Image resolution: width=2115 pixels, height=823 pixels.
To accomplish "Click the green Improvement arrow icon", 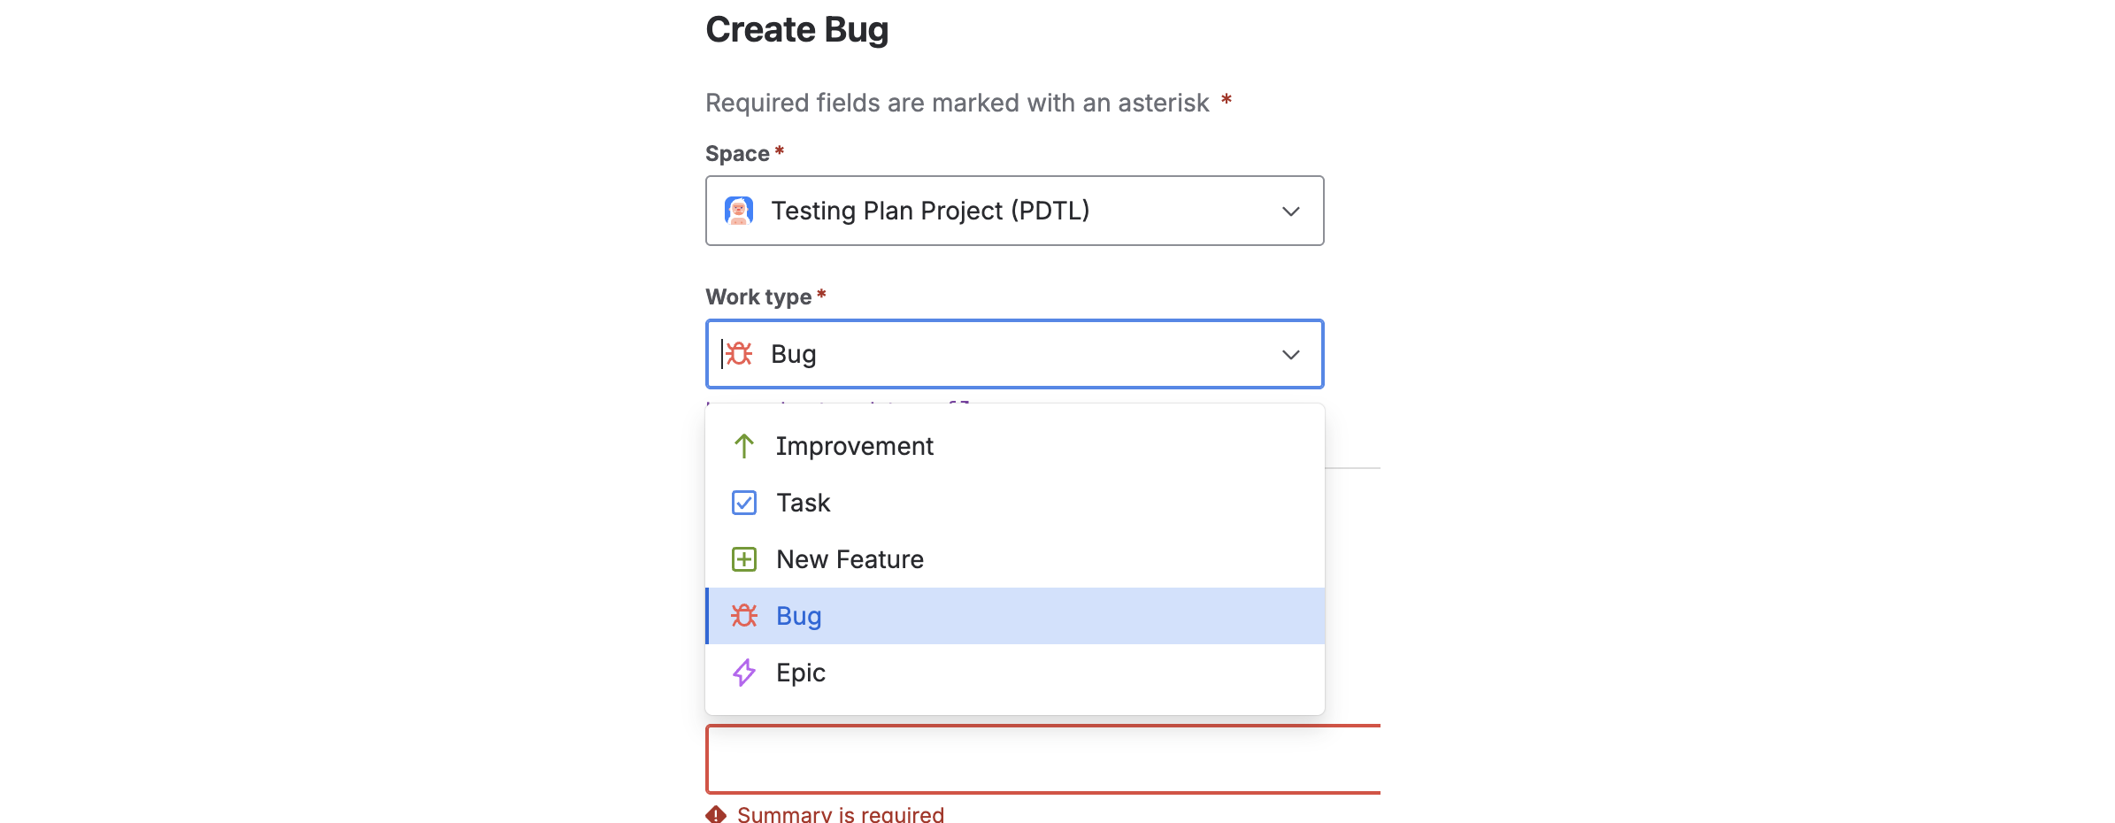I will click(744, 446).
